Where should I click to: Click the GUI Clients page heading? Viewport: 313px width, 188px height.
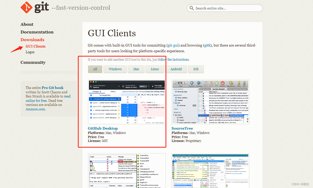pyautogui.click(x=112, y=33)
